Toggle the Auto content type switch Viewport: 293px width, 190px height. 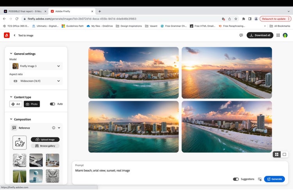(x=52, y=104)
